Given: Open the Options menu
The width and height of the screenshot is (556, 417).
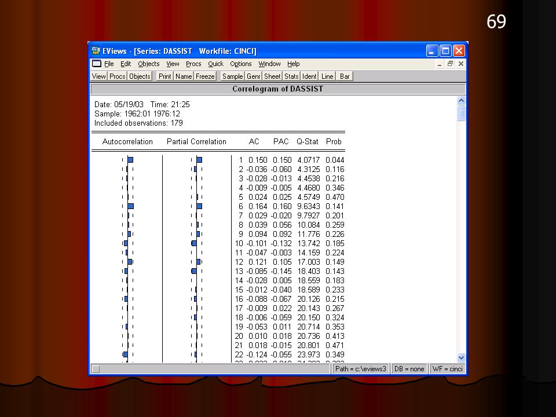Looking at the screenshot, I should [241, 64].
